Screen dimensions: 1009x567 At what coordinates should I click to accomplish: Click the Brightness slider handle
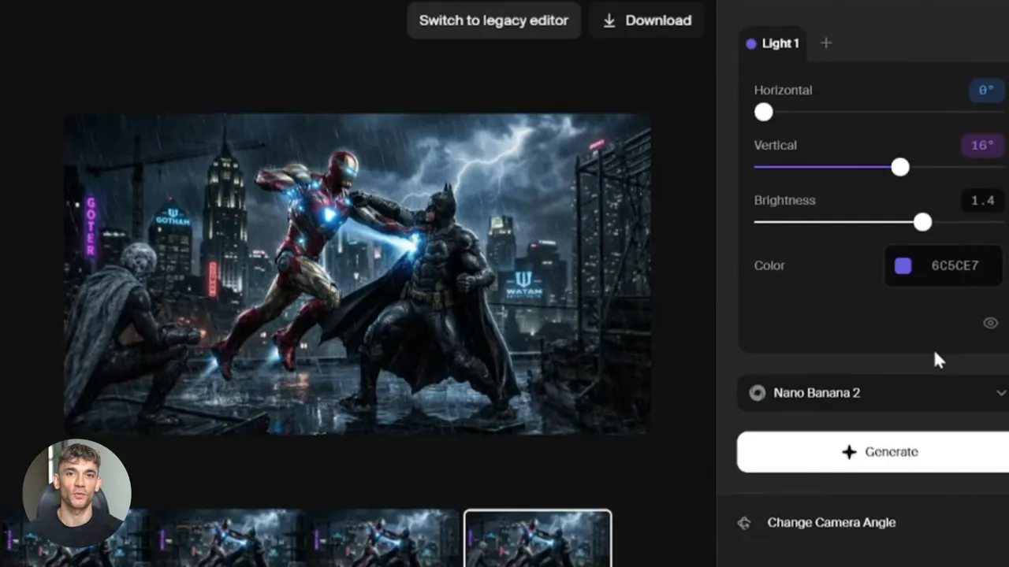922,222
